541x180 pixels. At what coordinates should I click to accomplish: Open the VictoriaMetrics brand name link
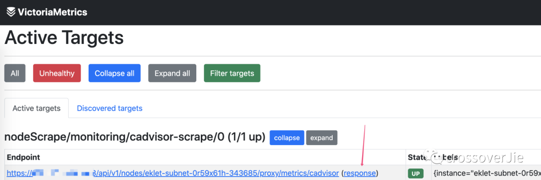tap(52, 12)
